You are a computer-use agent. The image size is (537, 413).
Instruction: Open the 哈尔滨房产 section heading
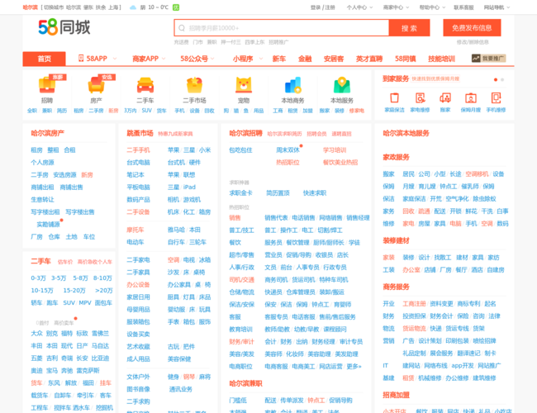click(x=48, y=133)
